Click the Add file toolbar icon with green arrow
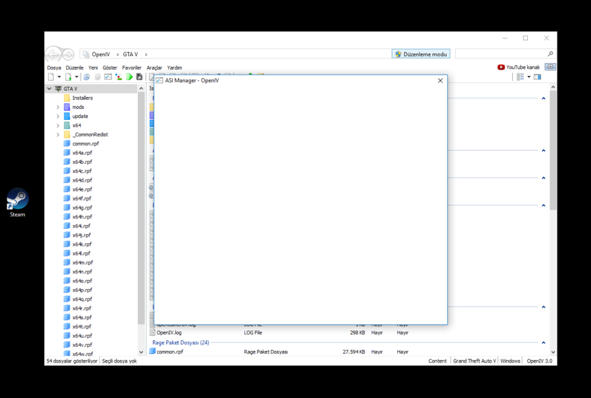591x398 pixels. coord(68,77)
